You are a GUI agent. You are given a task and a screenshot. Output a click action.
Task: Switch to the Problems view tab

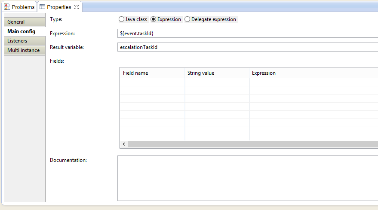click(x=20, y=7)
